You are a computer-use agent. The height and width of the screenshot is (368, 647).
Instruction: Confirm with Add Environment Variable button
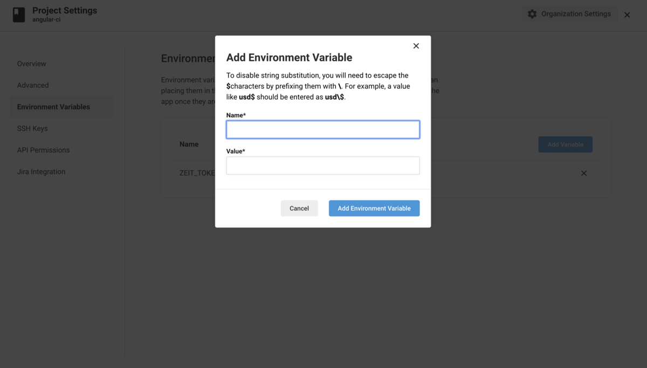[x=374, y=209]
